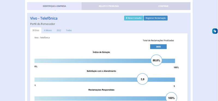The height and width of the screenshot is (101, 218).
Task: Go to the Relate o Problema step
Action: point(109,6)
